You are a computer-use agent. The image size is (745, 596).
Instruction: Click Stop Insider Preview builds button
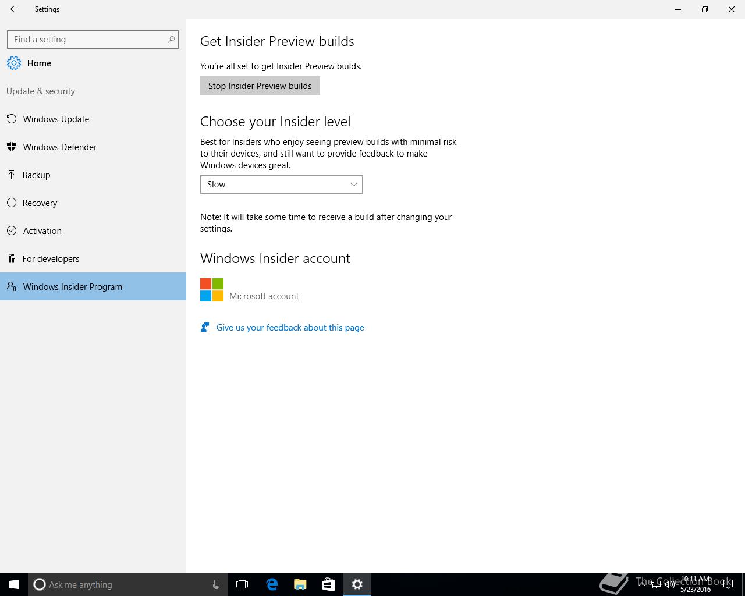coord(260,86)
